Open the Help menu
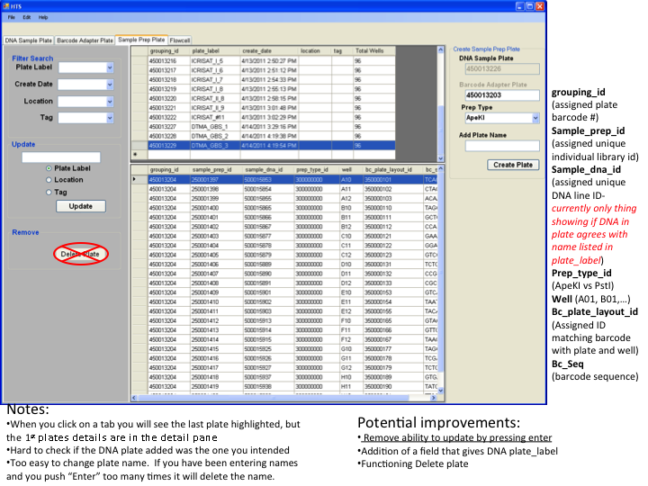 coord(43,17)
